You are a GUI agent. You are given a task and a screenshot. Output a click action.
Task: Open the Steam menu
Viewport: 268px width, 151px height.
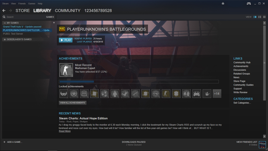click(x=5, y=4)
